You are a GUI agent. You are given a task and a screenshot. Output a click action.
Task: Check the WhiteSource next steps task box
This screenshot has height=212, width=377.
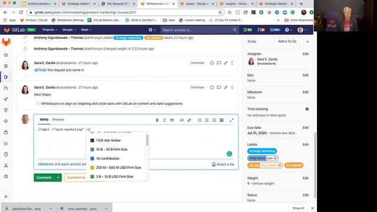coord(37,104)
